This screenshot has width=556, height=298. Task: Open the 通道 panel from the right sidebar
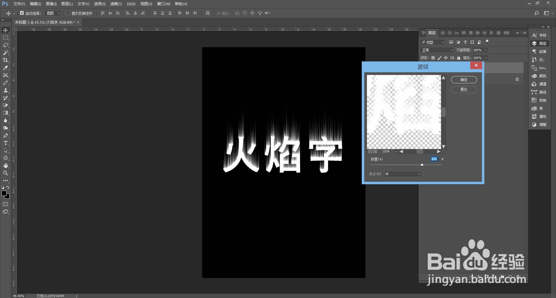[x=539, y=84]
